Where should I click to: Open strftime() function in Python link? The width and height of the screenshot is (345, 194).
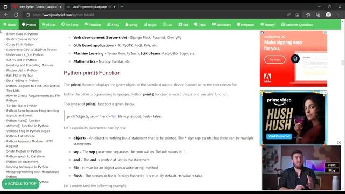pos(27,126)
